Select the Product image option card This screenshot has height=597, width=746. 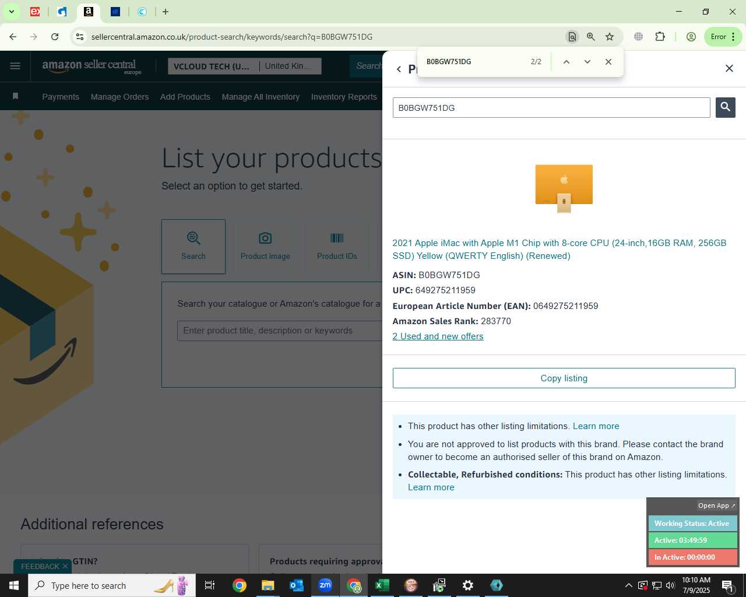tap(265, 247)
